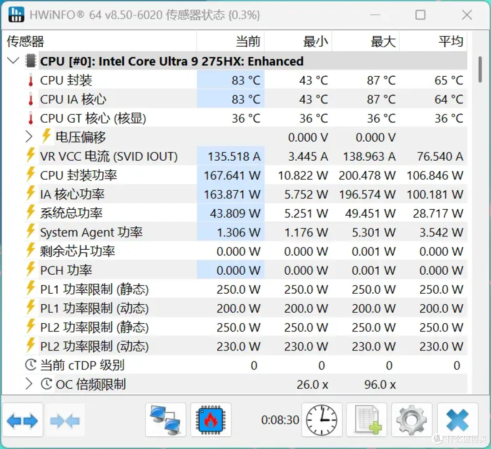Click the 最大 column header
491x449 pixels.
click(366, 41)
